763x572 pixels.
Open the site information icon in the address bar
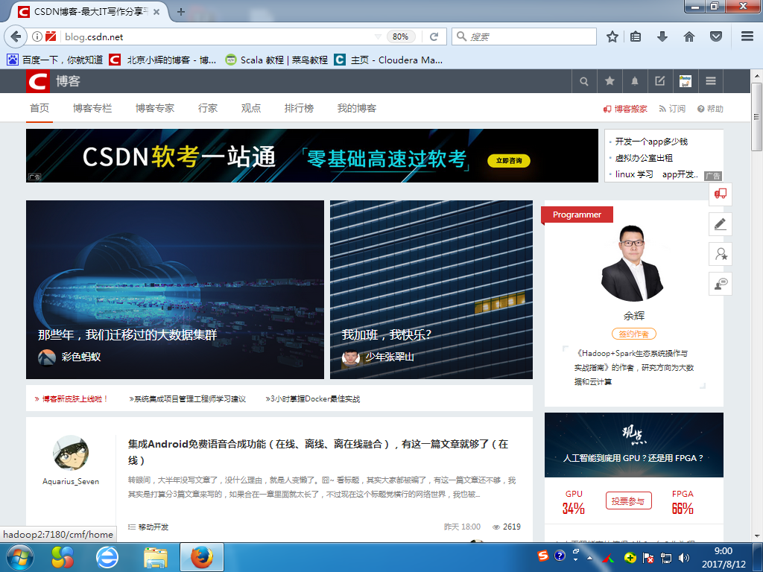(x=37, y=36)
